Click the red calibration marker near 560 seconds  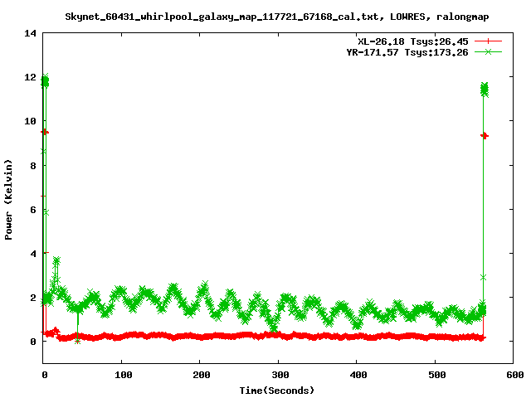point(485,136)
